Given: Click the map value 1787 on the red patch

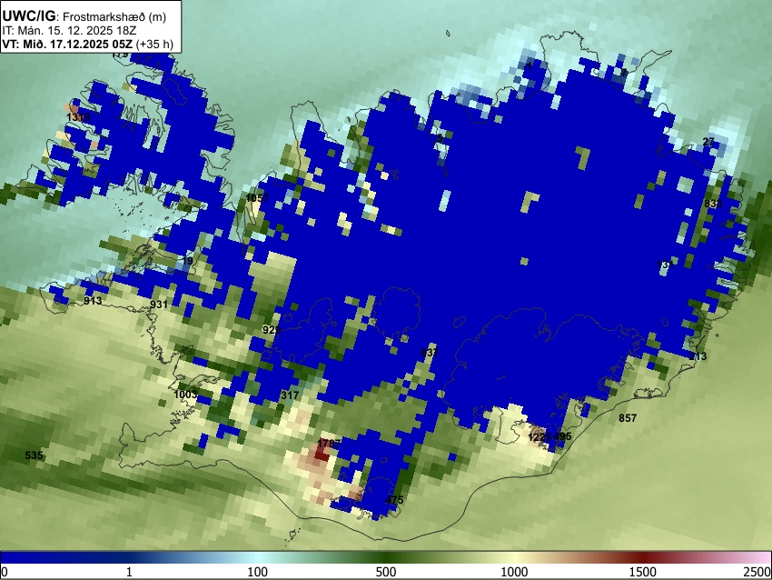Looking at the screenshot, I should tap(329, 444).
